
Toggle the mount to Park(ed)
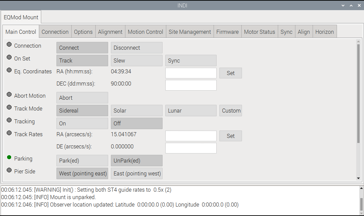point(82,160)
